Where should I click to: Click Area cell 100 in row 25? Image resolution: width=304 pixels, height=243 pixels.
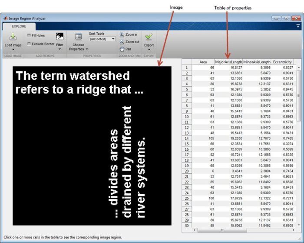tap(203, 198)
